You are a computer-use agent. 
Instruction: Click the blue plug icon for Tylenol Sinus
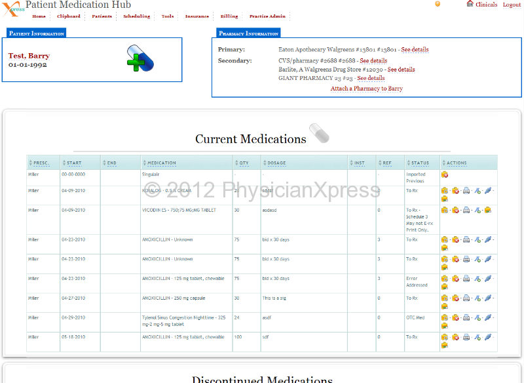click(x=487, y=317)
